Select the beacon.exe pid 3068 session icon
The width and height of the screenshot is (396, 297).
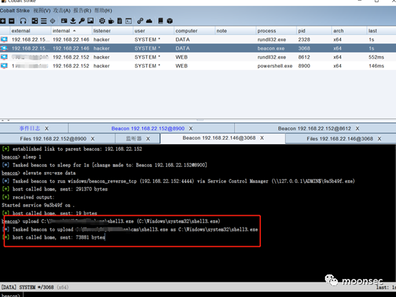pyautogui.click(x=4, y=48)
